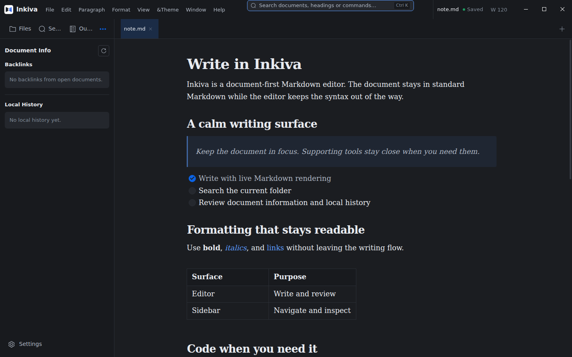
Task: Click the italics linked text
Action: tap(236, 248)
